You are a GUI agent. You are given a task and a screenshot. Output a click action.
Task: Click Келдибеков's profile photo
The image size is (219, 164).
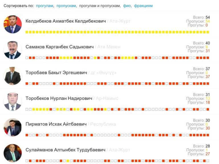pyautogui.click(x=13, y=24)
